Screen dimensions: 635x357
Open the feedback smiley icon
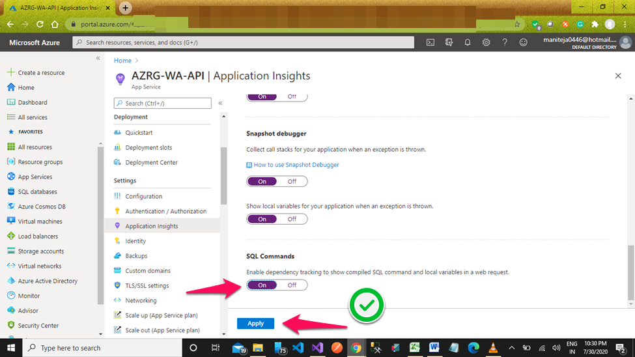pos(523,42)
